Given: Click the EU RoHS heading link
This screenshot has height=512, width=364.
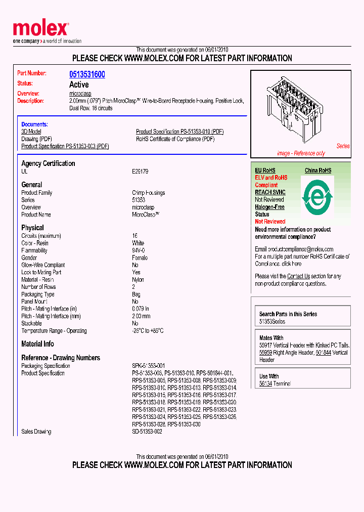Looking at the screenshot, I should coord(265,170).
